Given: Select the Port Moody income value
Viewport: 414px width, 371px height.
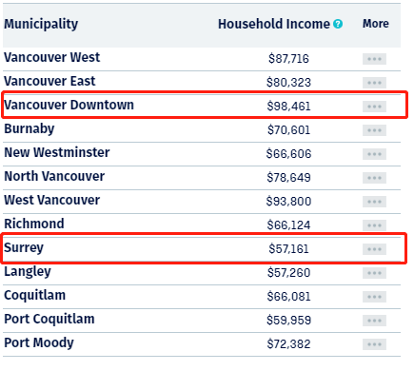Looking at the screenshot, I should (x=288, y=344).
